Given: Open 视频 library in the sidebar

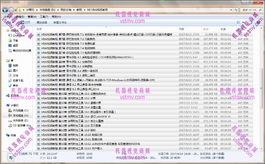Looking at the screenshot, I should [13, 66].
